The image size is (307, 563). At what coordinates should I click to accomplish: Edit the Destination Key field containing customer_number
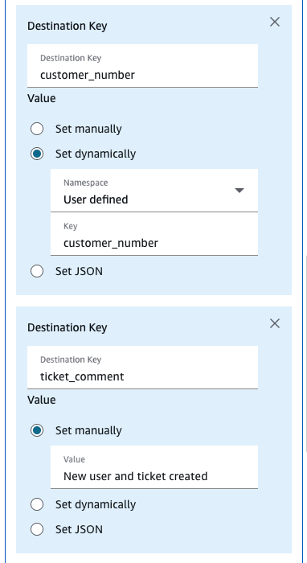tap(142, 66)
